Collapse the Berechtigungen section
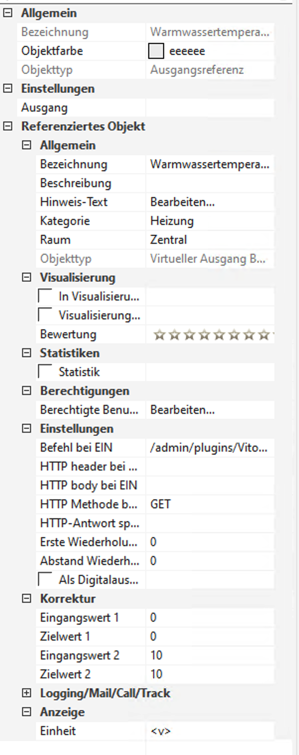Screen dimensions: 299x755 (27, 391)
